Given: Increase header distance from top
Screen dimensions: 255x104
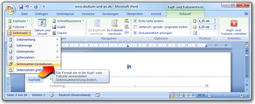Looking at the screenshot, I should point(215,20).
